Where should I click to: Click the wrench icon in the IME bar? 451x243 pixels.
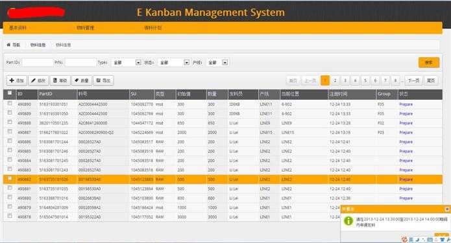coord(448,239)
